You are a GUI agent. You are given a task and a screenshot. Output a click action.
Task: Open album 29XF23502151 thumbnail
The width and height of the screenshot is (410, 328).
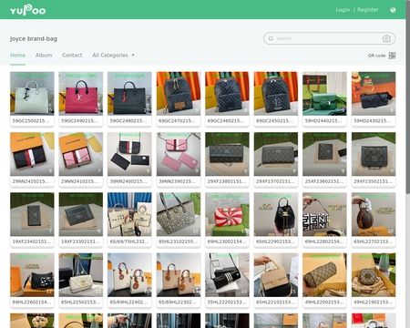[374, 154]
